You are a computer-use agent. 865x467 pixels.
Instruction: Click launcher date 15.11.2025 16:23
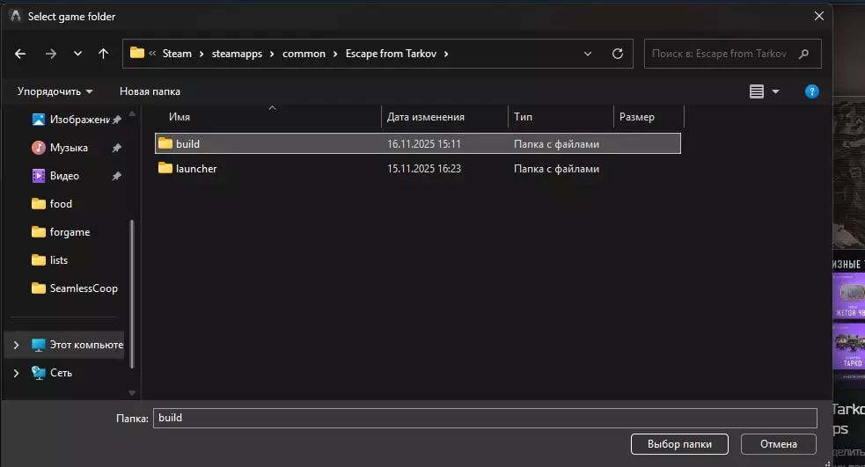423,169
